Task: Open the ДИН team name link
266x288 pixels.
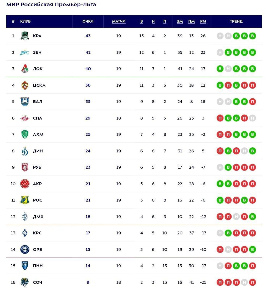Action: pyautogui.click(x=38, y=151)
